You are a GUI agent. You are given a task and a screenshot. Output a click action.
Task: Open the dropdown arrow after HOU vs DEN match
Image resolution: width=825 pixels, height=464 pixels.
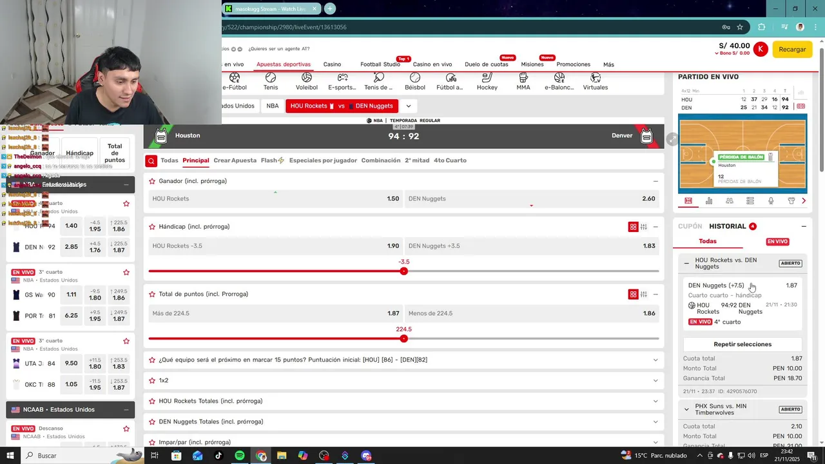[408, 106]
